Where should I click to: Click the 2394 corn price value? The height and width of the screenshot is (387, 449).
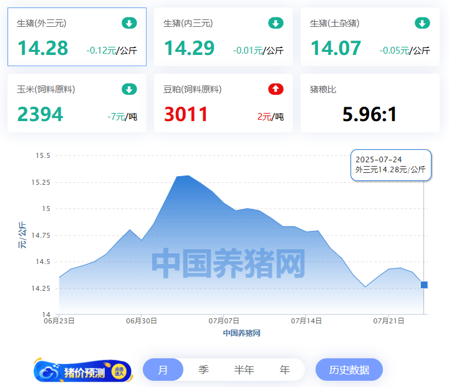pyautogui.click(x=40, y=114)
